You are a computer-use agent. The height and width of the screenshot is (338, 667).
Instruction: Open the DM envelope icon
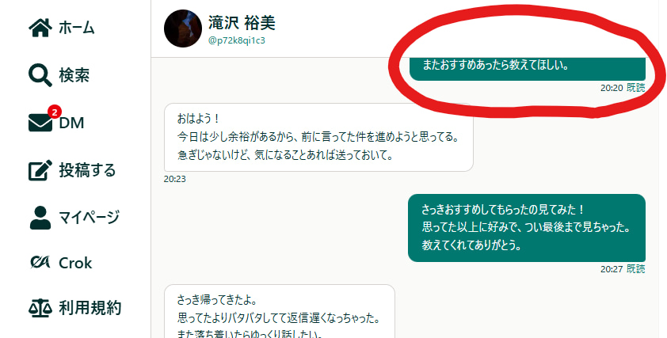(x=40, y=123)
